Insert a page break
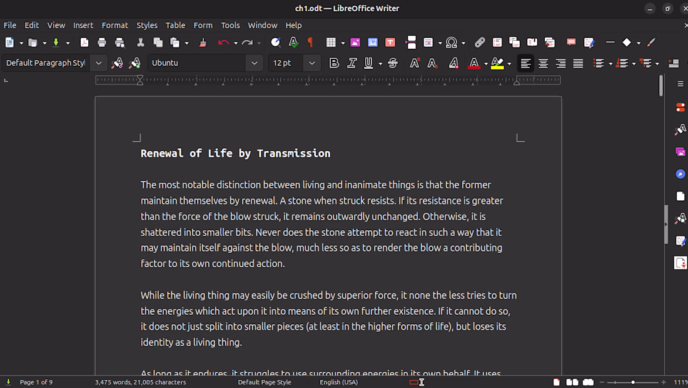Image resolution: width=688 pixels, height=388 pixels. [411, 43]
